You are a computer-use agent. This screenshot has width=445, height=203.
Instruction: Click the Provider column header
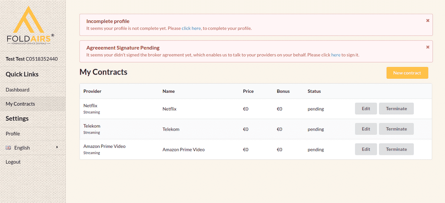click(x=92, y=92)
